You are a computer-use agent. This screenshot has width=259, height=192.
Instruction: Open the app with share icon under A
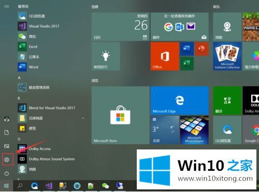(x=50, y=88)
